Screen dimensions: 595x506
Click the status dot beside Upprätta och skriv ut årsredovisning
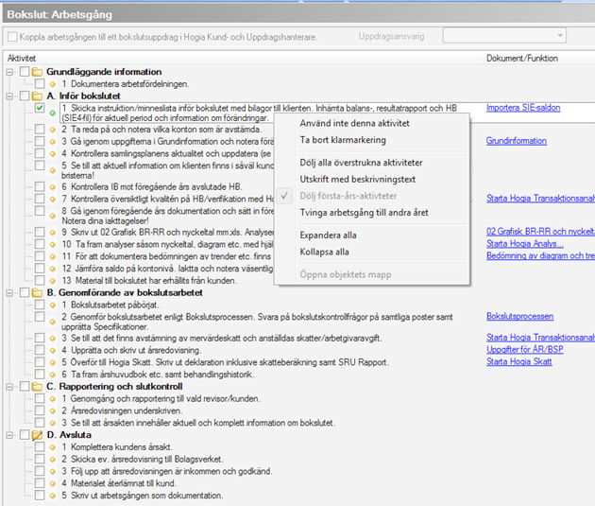(x=52, y=350)
